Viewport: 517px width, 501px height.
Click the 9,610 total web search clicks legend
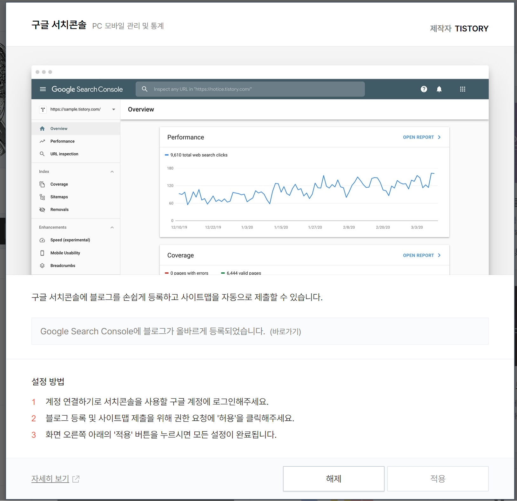(196, 155)
